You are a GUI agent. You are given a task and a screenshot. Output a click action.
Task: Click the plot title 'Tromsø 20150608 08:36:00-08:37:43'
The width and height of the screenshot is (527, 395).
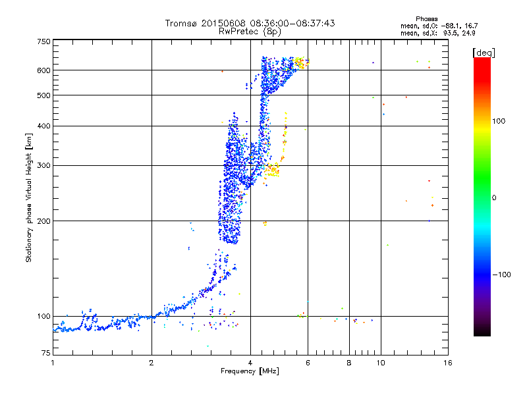(x=250, y=23)
